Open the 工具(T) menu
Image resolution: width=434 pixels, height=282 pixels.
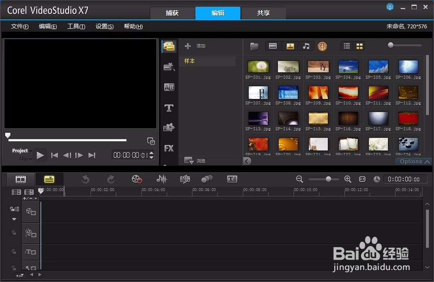click(x=76, y=26)
